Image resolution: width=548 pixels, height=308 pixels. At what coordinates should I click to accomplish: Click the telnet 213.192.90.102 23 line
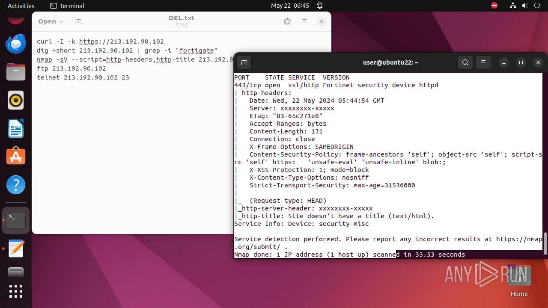83,77
